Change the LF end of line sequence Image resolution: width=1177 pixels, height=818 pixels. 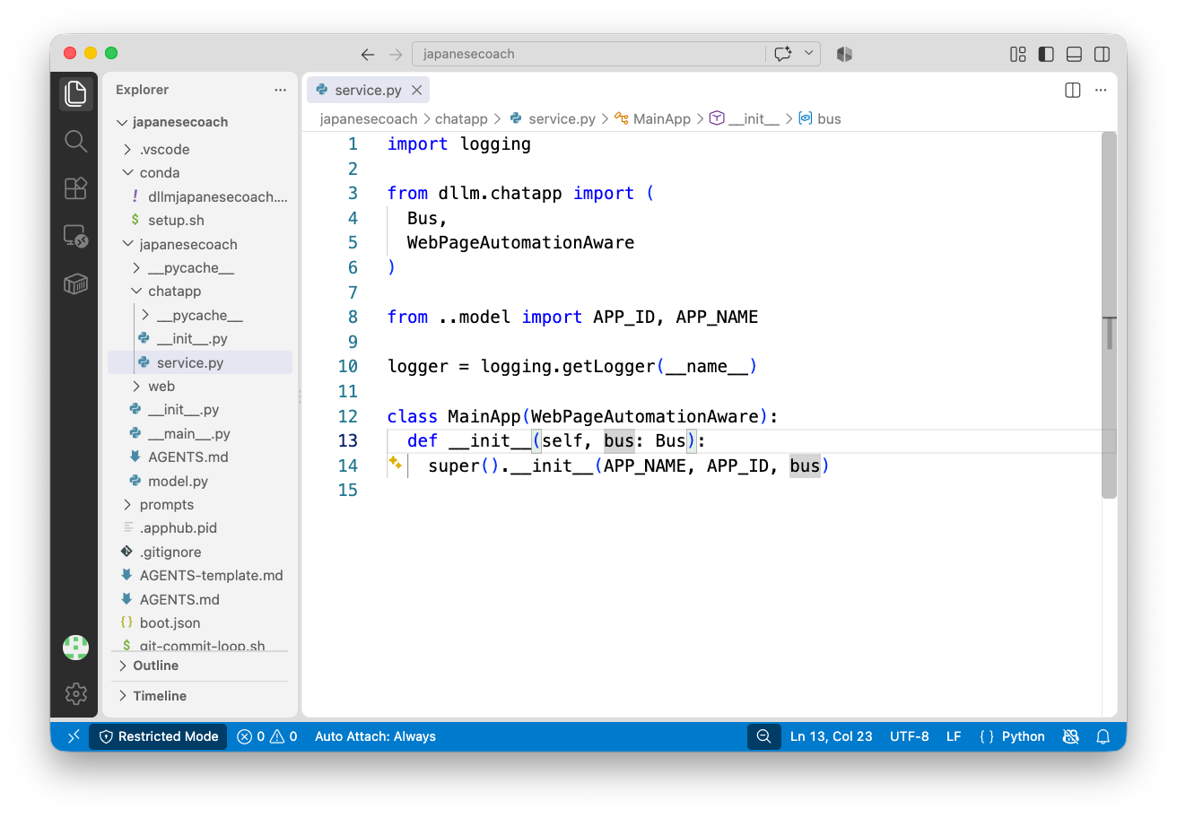tap(954, 736)
